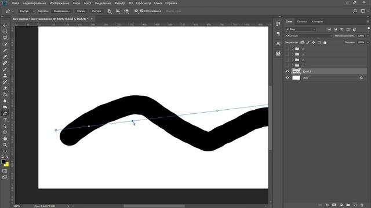
Task: Hide the selected stroke layer
Action: (x=288, y=72)
